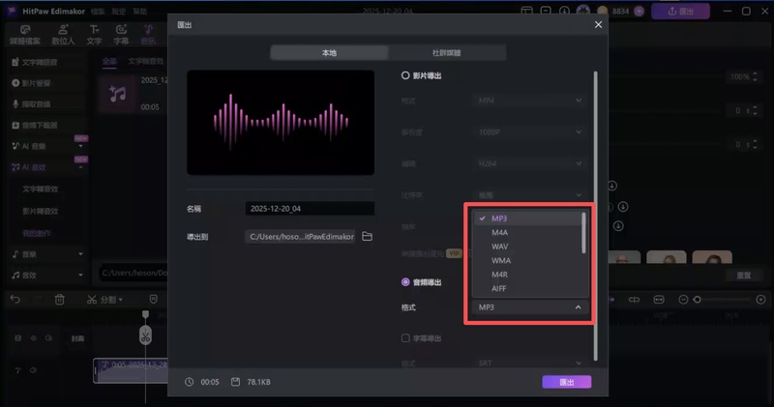Viewport: 774px width, 407px height.
Task: Switch to the 本地 export tab
Action: (x=329, y=53)
